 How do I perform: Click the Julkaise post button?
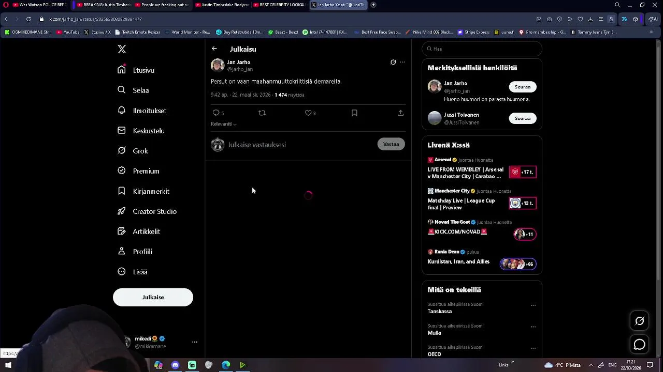[x=153, y=297]
